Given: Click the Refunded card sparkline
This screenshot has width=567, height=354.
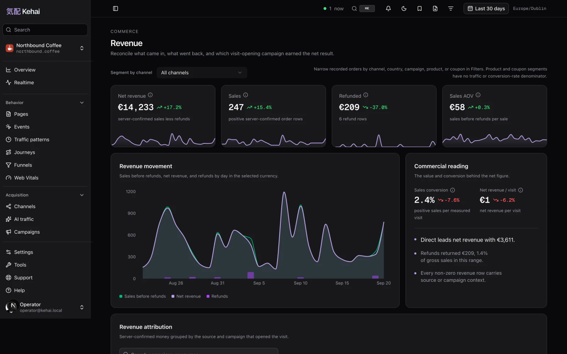Looking at the screenshot, I should 384,139.
